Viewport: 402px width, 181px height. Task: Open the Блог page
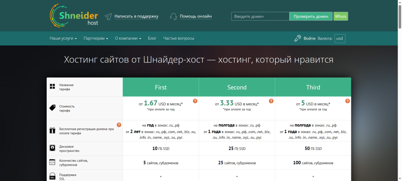point(152,38)
